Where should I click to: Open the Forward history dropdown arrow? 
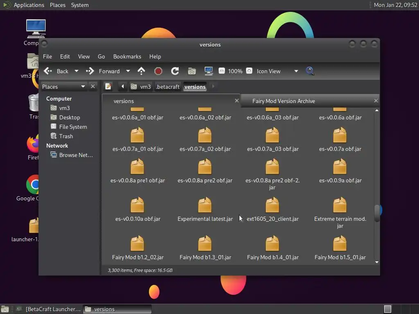click(128, 71)
